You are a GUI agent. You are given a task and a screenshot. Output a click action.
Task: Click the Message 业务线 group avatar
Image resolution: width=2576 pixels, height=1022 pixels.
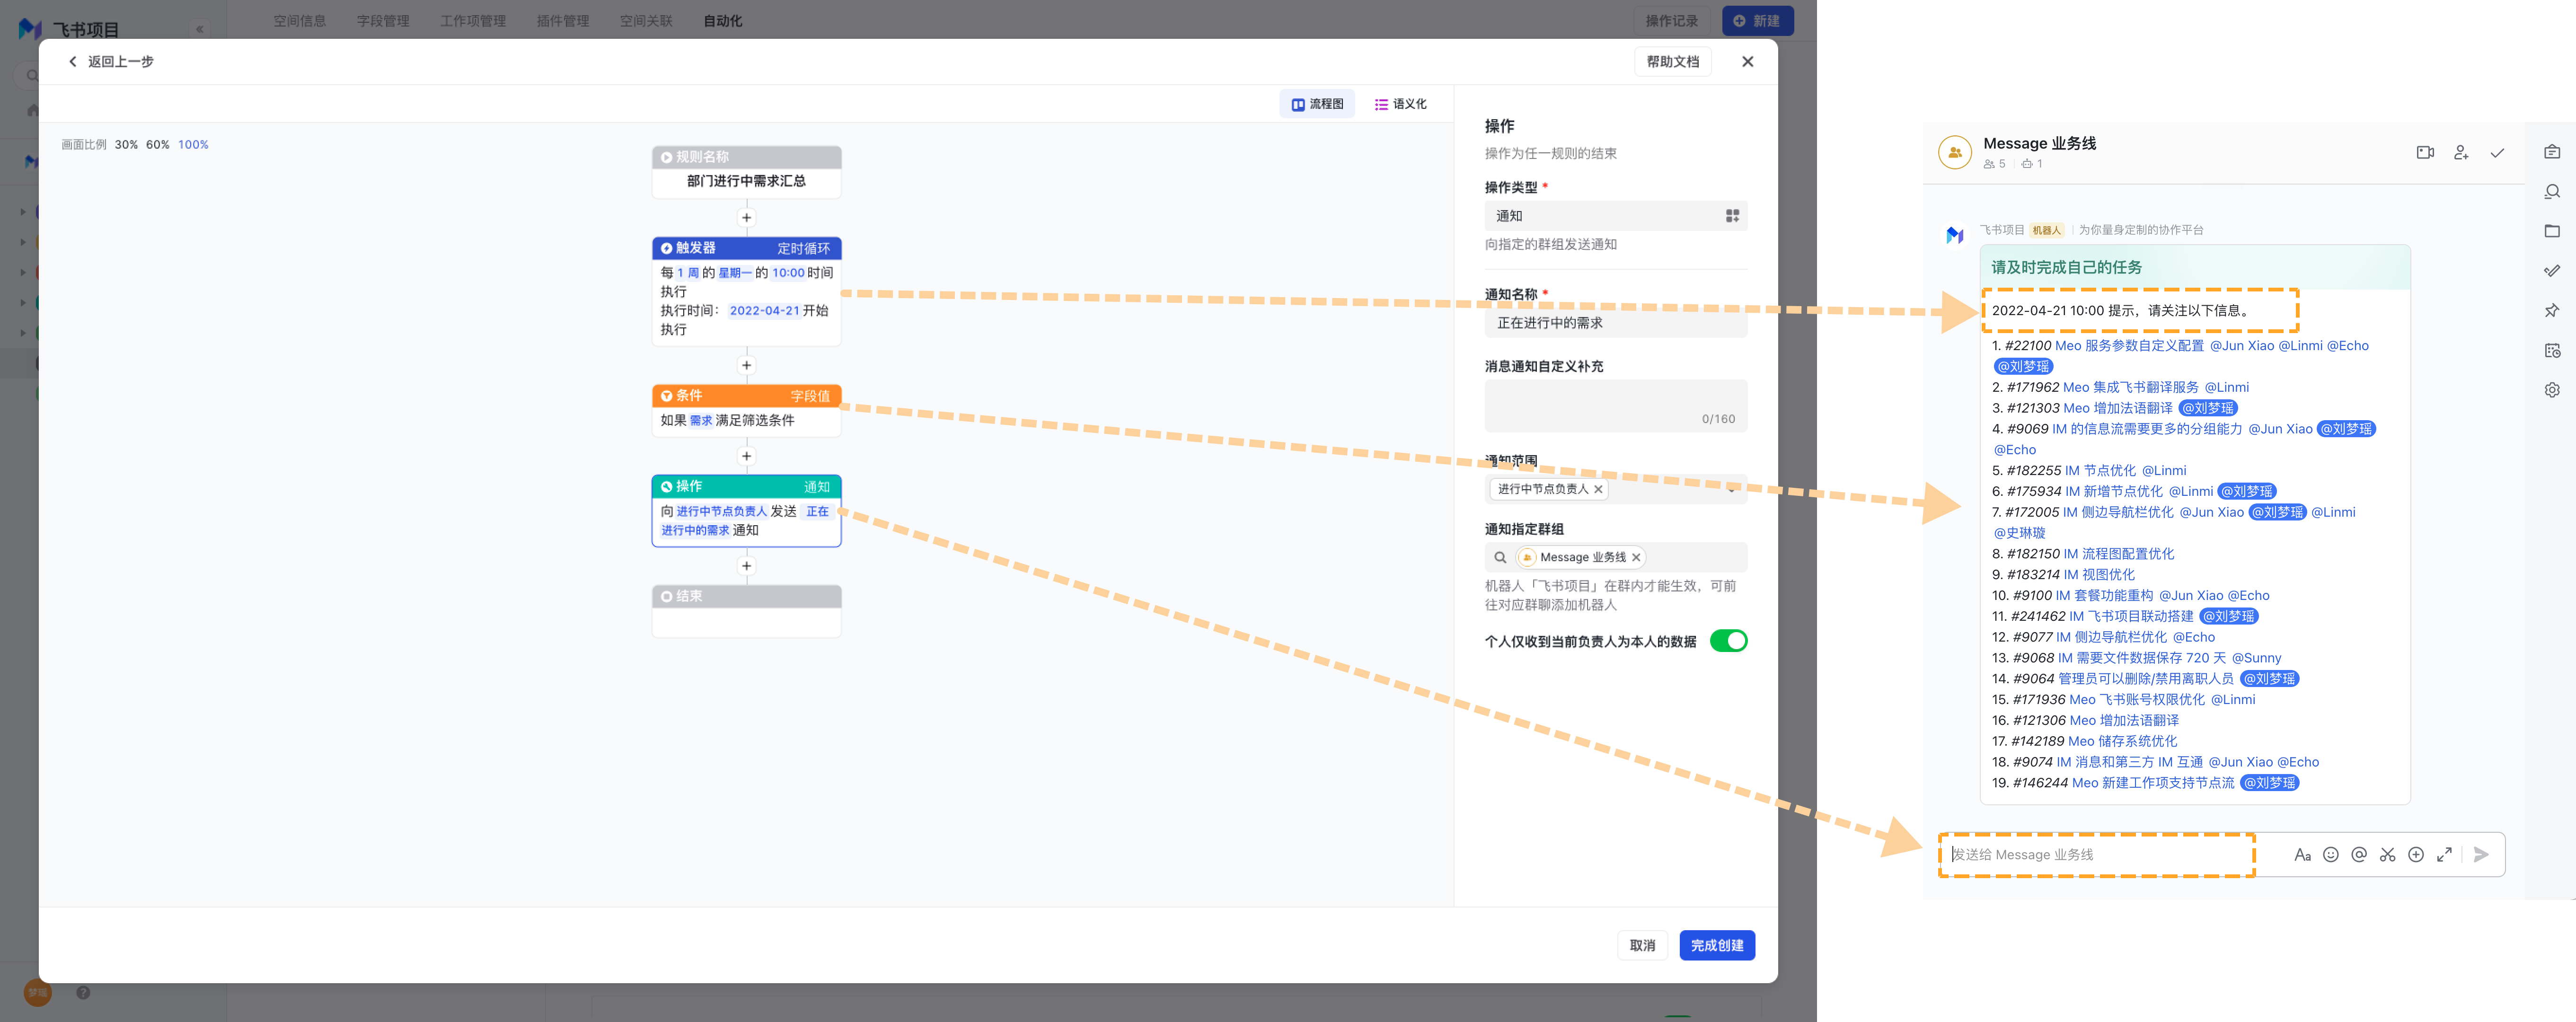[1955, 153]
